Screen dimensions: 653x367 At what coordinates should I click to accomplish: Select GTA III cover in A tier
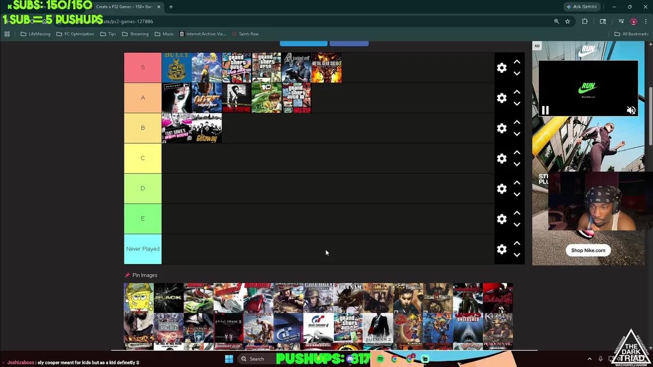[x=296, y=97]
